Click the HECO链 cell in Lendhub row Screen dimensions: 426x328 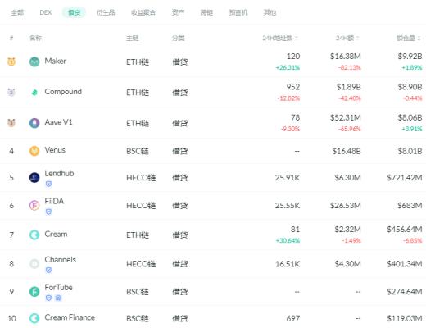point(141,178)
